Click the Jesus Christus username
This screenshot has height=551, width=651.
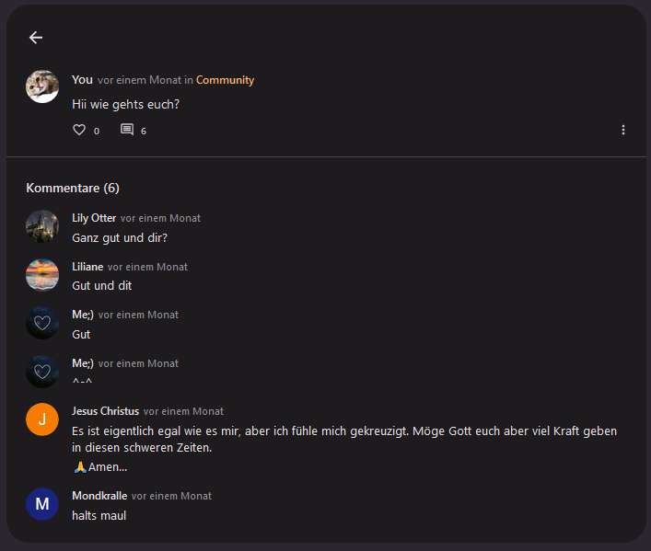pos(105,411)
